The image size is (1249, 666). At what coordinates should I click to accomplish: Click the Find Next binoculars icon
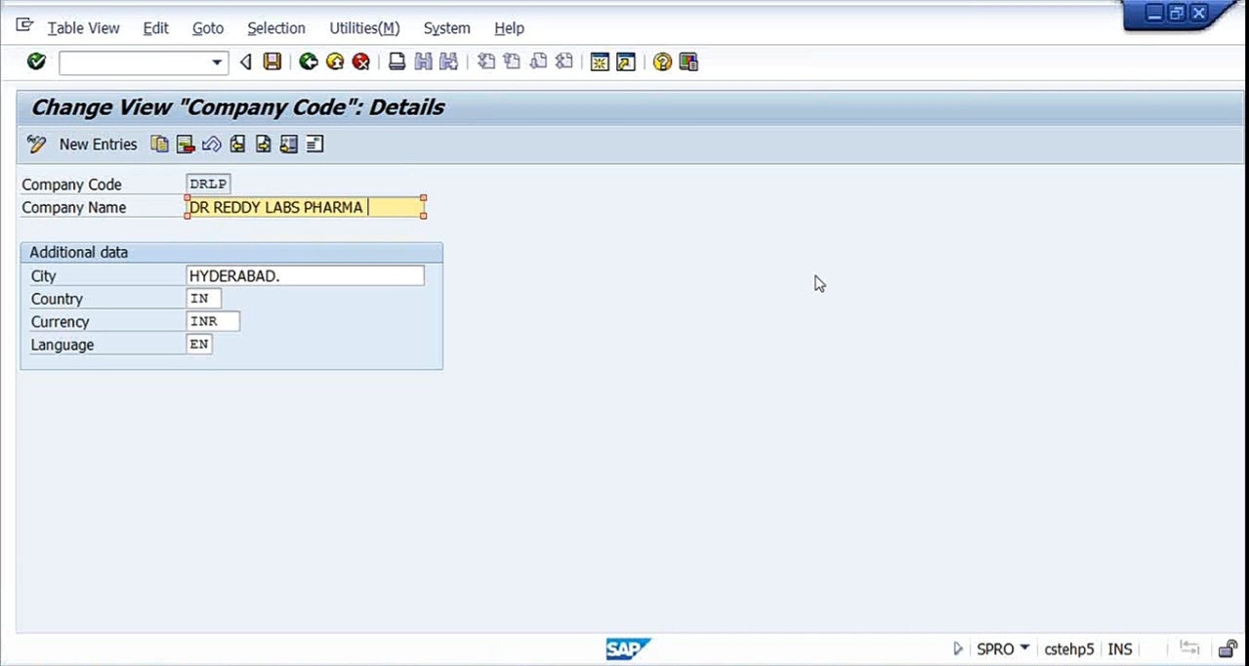point(449,62)
